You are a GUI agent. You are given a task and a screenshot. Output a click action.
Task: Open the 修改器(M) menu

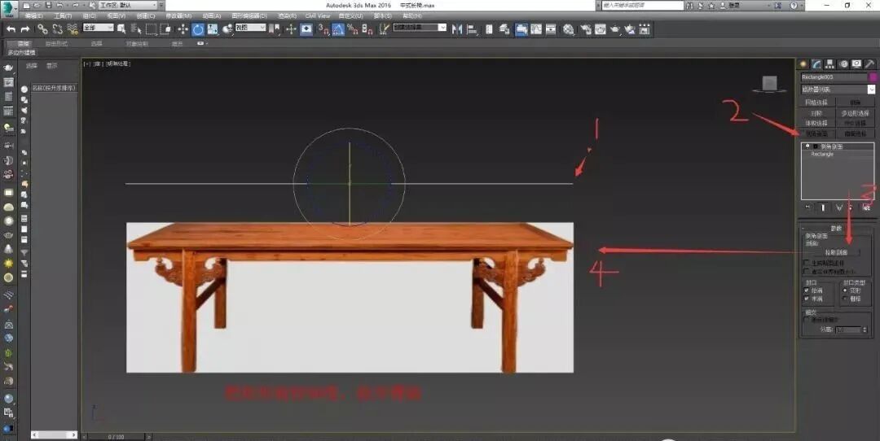pos(178,15)
